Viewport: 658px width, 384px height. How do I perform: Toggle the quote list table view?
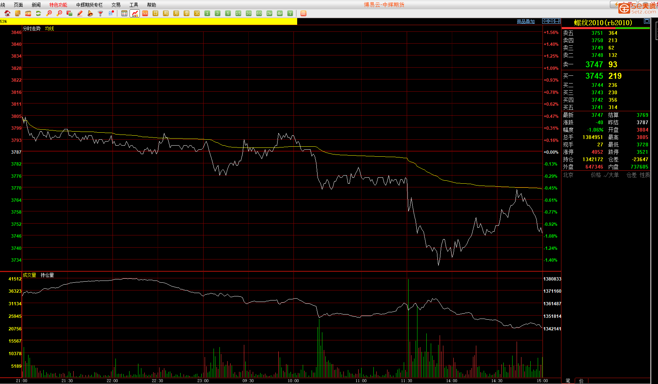coord(124,13)
